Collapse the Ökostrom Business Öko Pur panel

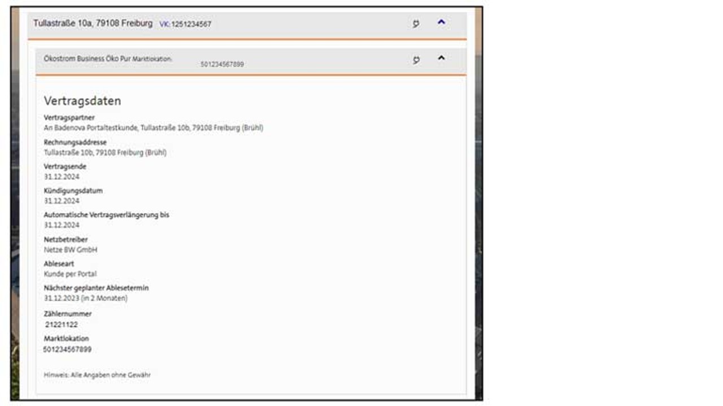click(441, 58)
